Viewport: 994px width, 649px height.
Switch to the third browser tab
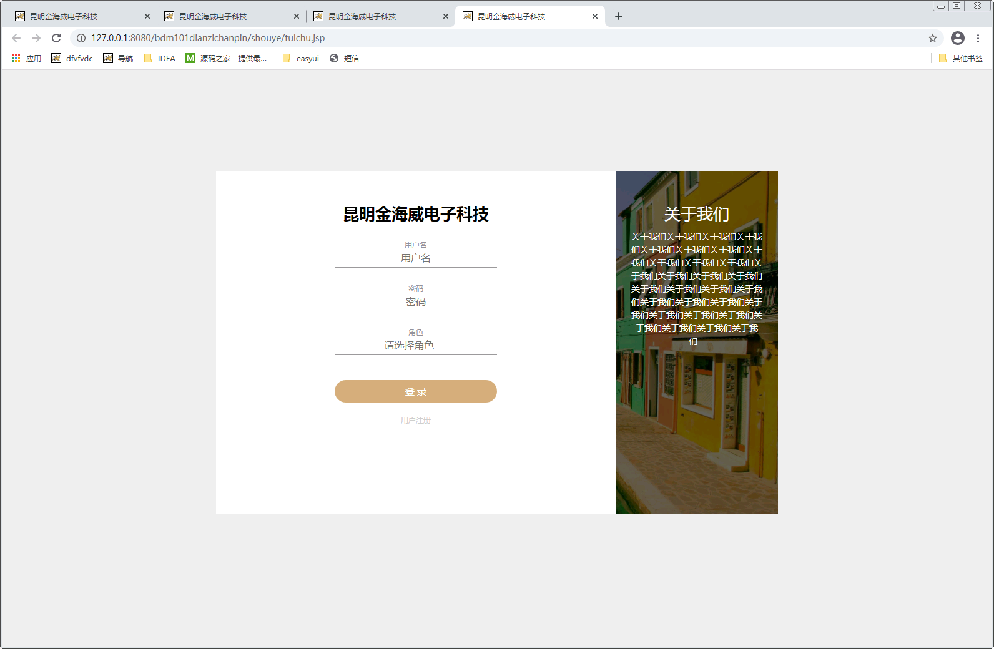[x=380, y=16]
